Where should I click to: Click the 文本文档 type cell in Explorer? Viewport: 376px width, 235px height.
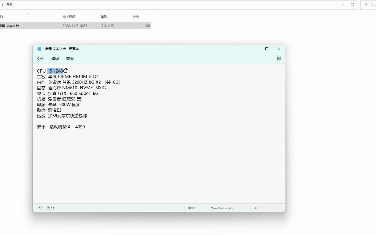pyautogui.click(x=107, y=26)
